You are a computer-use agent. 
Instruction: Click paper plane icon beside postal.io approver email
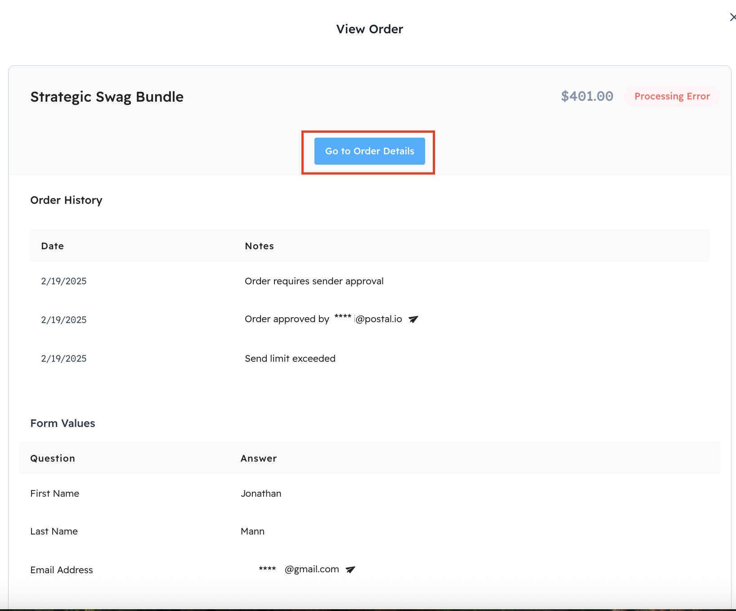[x=413, y=319]
